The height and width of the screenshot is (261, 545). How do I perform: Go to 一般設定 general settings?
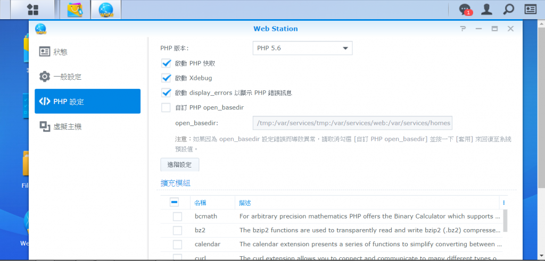88,77
